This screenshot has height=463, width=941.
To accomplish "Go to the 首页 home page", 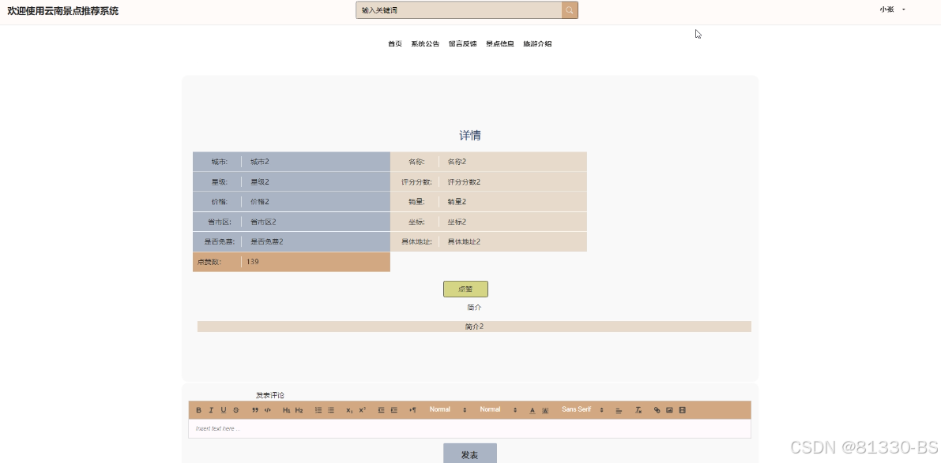I will [395, 43].
